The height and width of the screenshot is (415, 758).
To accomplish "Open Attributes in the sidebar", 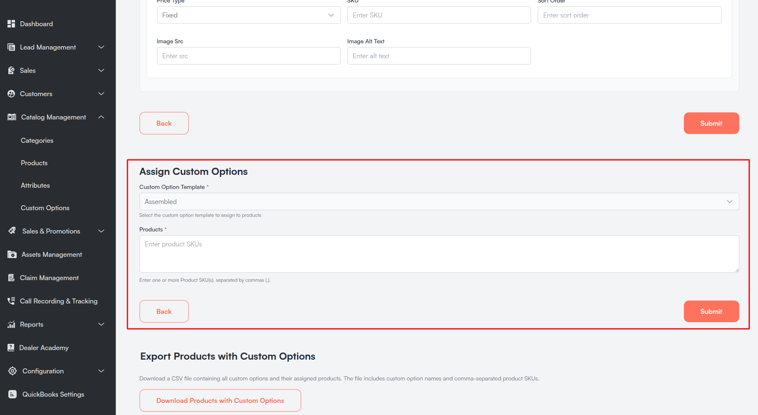I will click(x=35, y=185).
